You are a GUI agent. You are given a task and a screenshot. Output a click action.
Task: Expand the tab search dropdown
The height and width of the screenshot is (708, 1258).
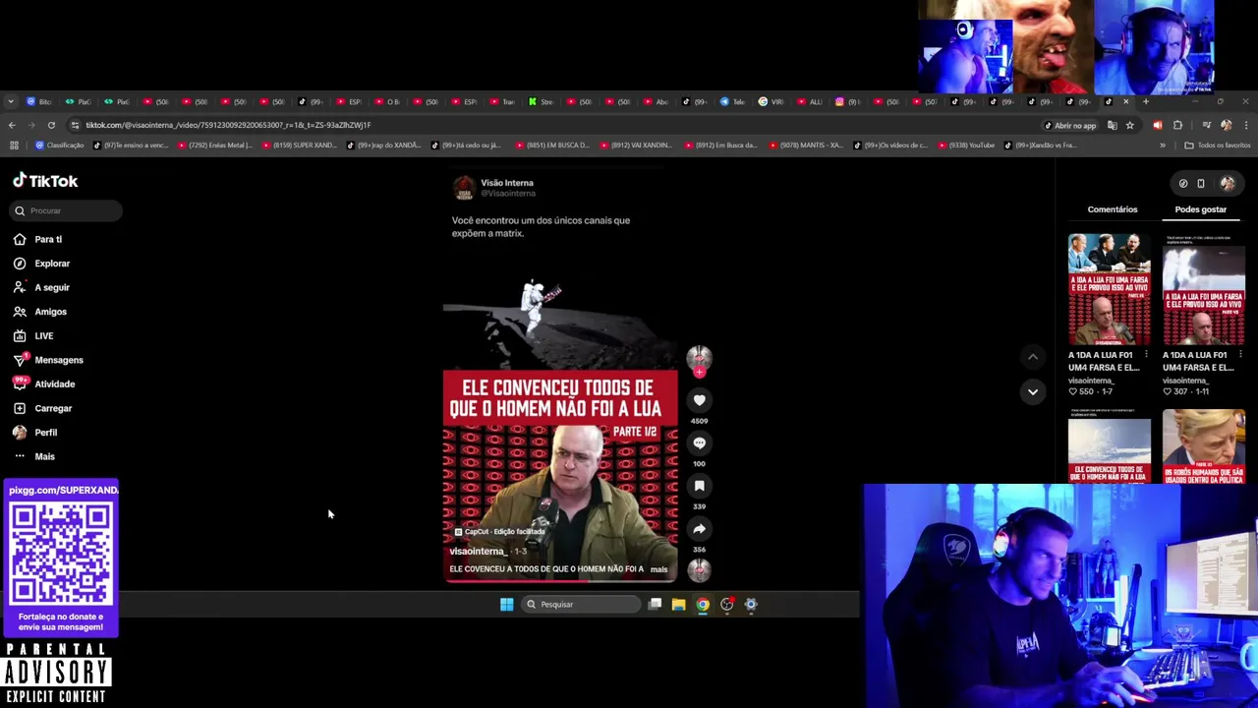click(x=10, y=101)
